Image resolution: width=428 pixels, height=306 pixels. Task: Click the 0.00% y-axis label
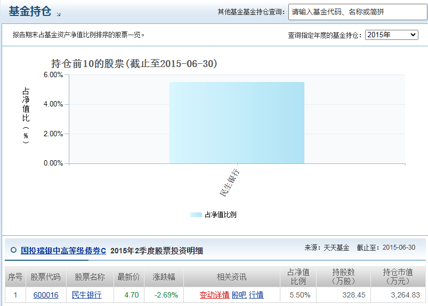[x=53, y=163]
